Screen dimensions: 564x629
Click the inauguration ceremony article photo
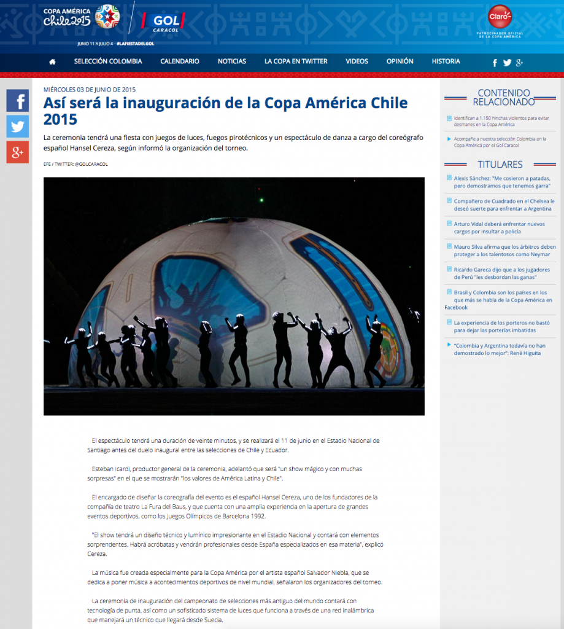click(x=234, y=296)
